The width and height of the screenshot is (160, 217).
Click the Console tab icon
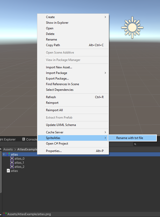[x=24, y=139]
